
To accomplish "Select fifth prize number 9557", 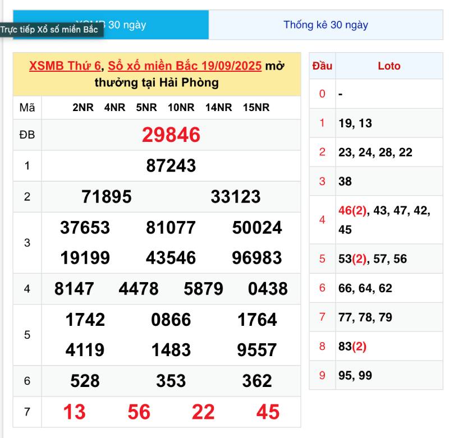I will coord(257,350).
